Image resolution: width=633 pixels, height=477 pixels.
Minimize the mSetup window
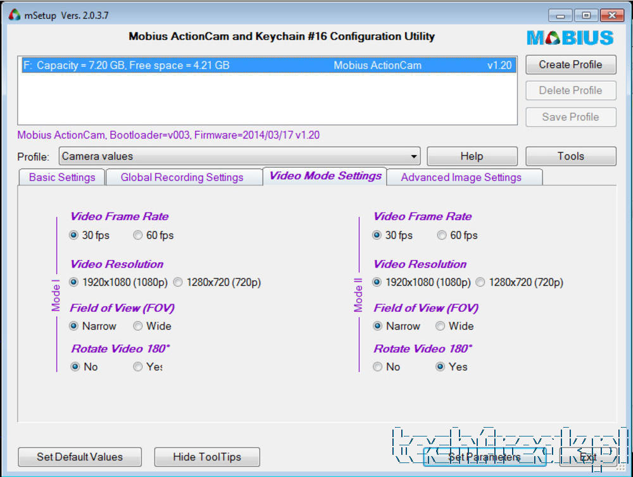pos(560,16)
